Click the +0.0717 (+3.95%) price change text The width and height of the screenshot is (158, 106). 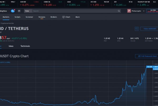pos(19,38)
